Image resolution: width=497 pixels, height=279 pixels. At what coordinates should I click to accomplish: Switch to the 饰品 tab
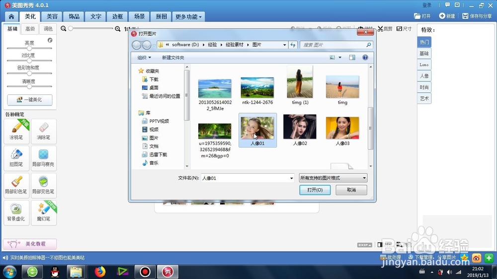(74, 16)
